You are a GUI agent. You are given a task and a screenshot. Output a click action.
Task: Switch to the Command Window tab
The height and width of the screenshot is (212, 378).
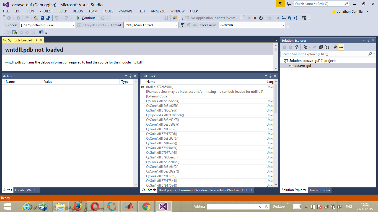pos(193,190)
